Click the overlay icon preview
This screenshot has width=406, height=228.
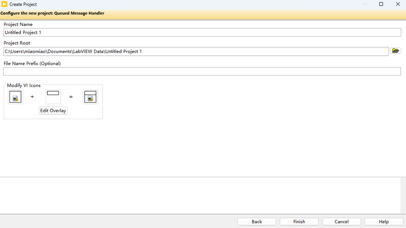(53, 97)
